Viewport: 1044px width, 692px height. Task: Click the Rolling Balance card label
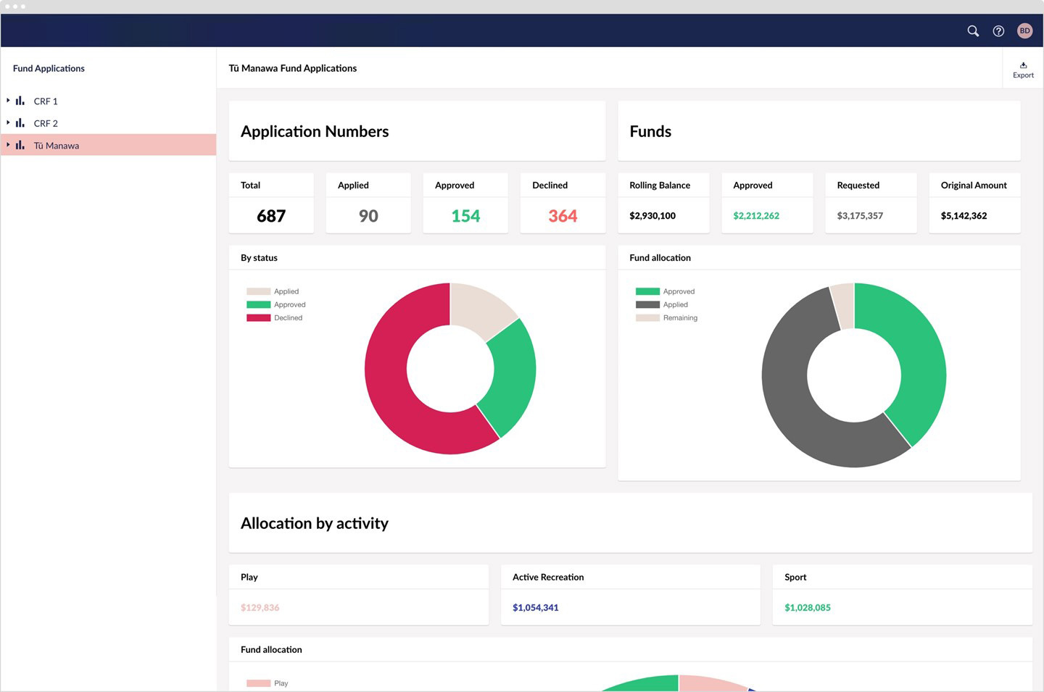point(660,185)
